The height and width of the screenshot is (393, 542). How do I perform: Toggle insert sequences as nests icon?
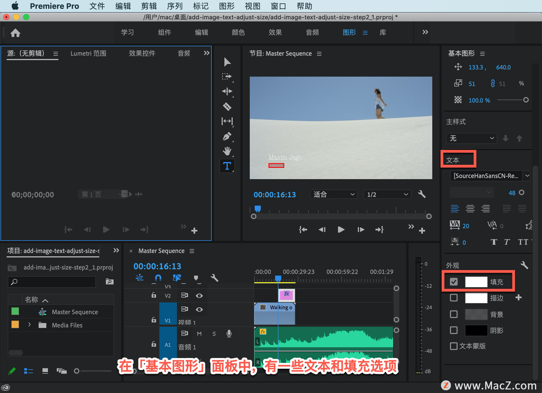pyautogui.click(x=139, y=278)
